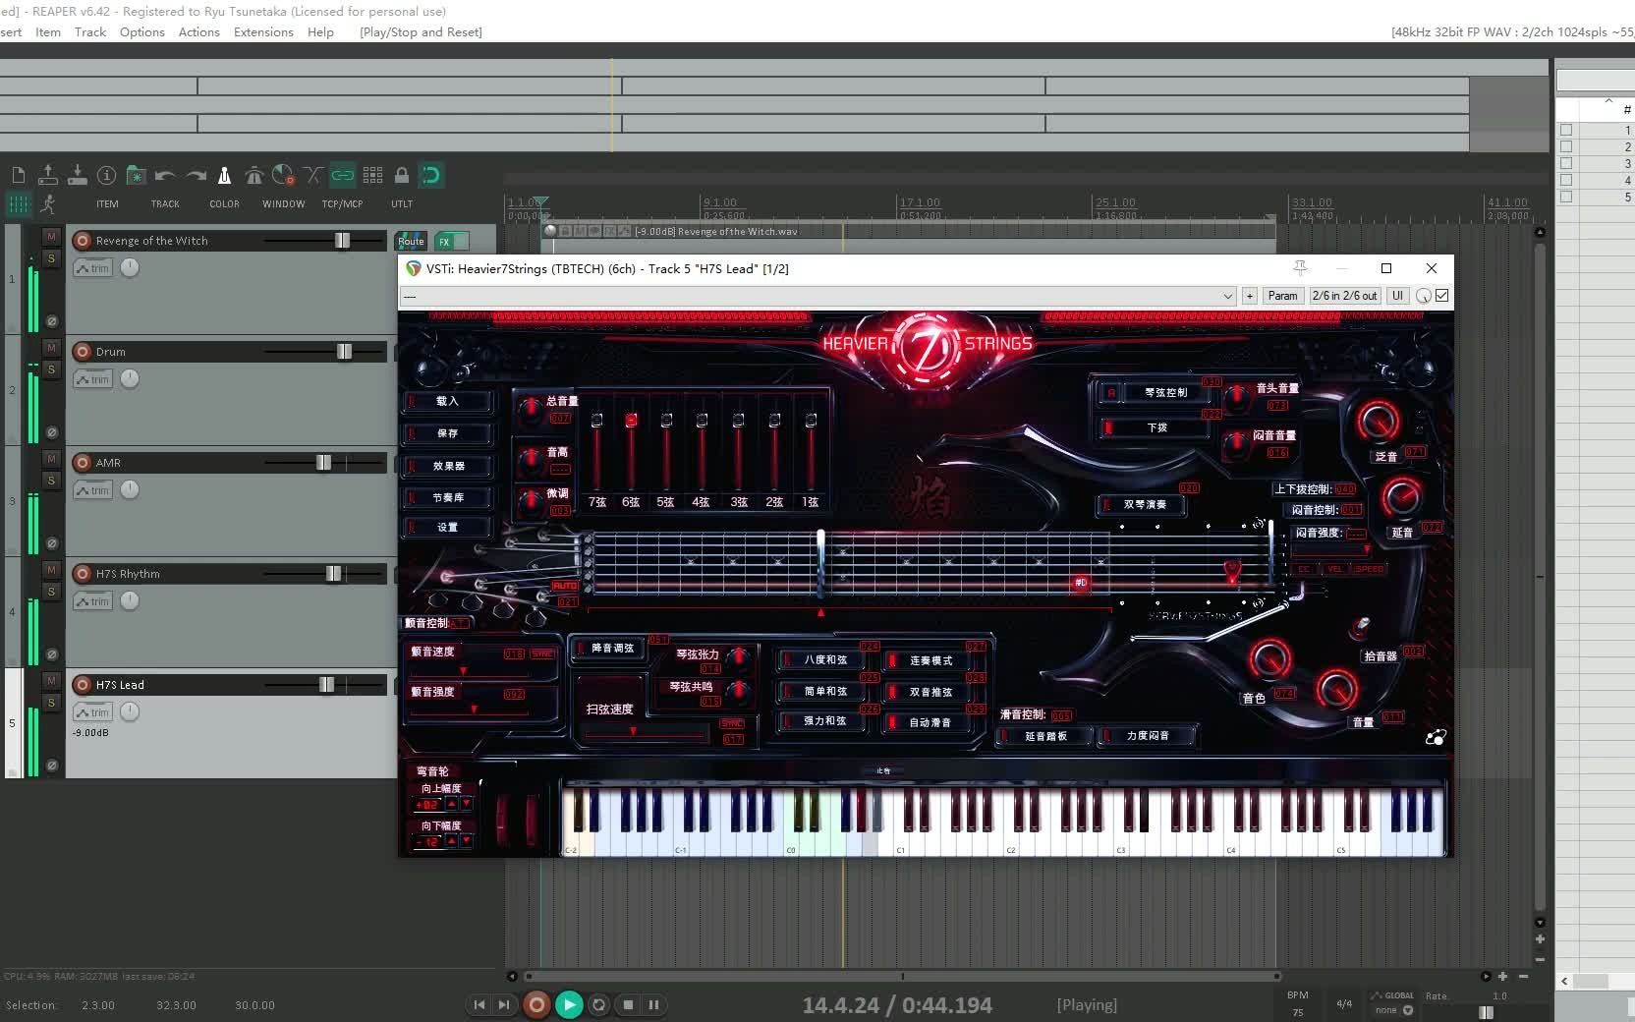
Task: Click the transport Play button
Action: click(568, 1004)
